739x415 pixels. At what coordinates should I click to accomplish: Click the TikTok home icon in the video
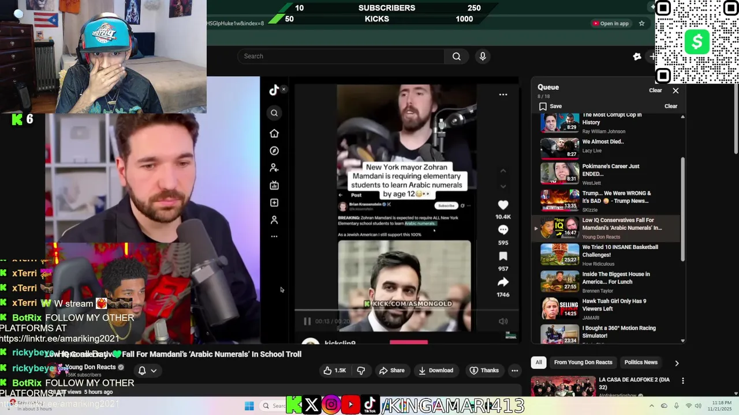coord(274,133)
